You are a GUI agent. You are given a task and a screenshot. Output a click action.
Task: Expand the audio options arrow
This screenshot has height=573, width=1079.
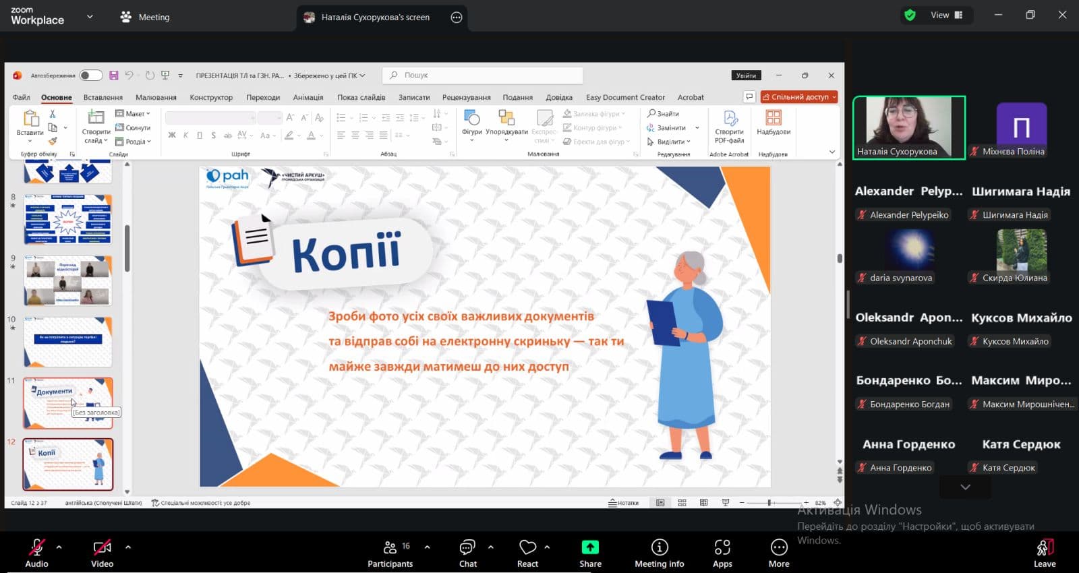59,547
